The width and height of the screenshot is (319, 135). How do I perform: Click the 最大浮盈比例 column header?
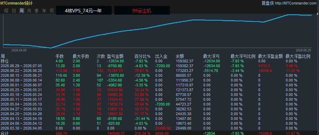click(298, 57)
